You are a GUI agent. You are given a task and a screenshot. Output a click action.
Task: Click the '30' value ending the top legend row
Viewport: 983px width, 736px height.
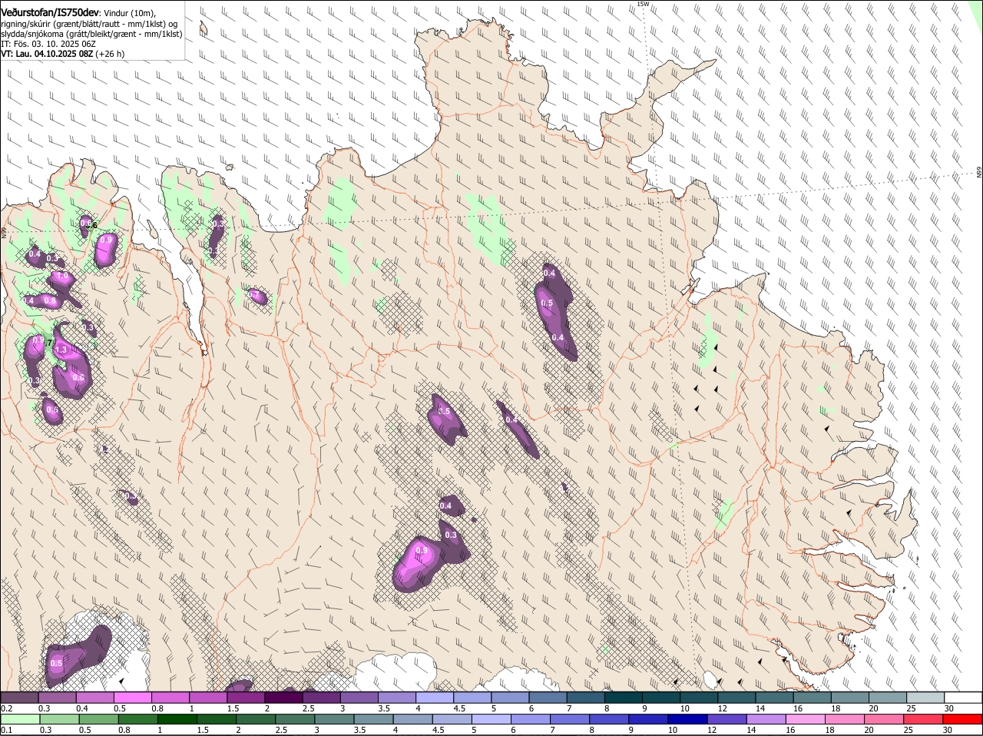click(x=949, y=708)
